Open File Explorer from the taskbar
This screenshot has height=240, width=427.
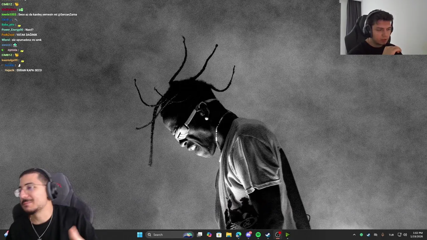(229, 235)
